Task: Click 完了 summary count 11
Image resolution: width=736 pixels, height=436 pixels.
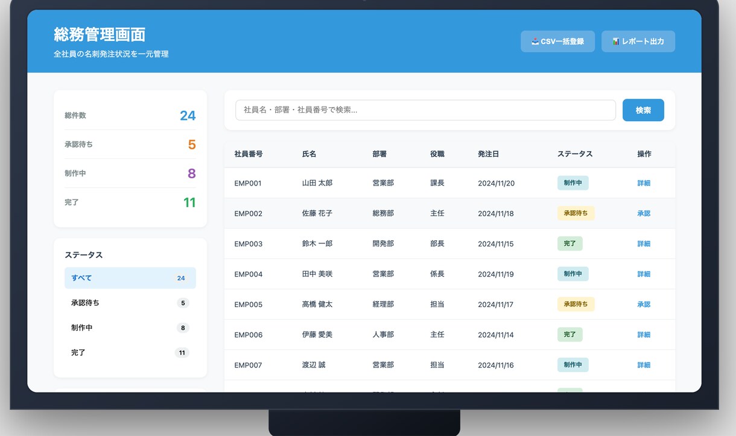Action: click(189, 202)
